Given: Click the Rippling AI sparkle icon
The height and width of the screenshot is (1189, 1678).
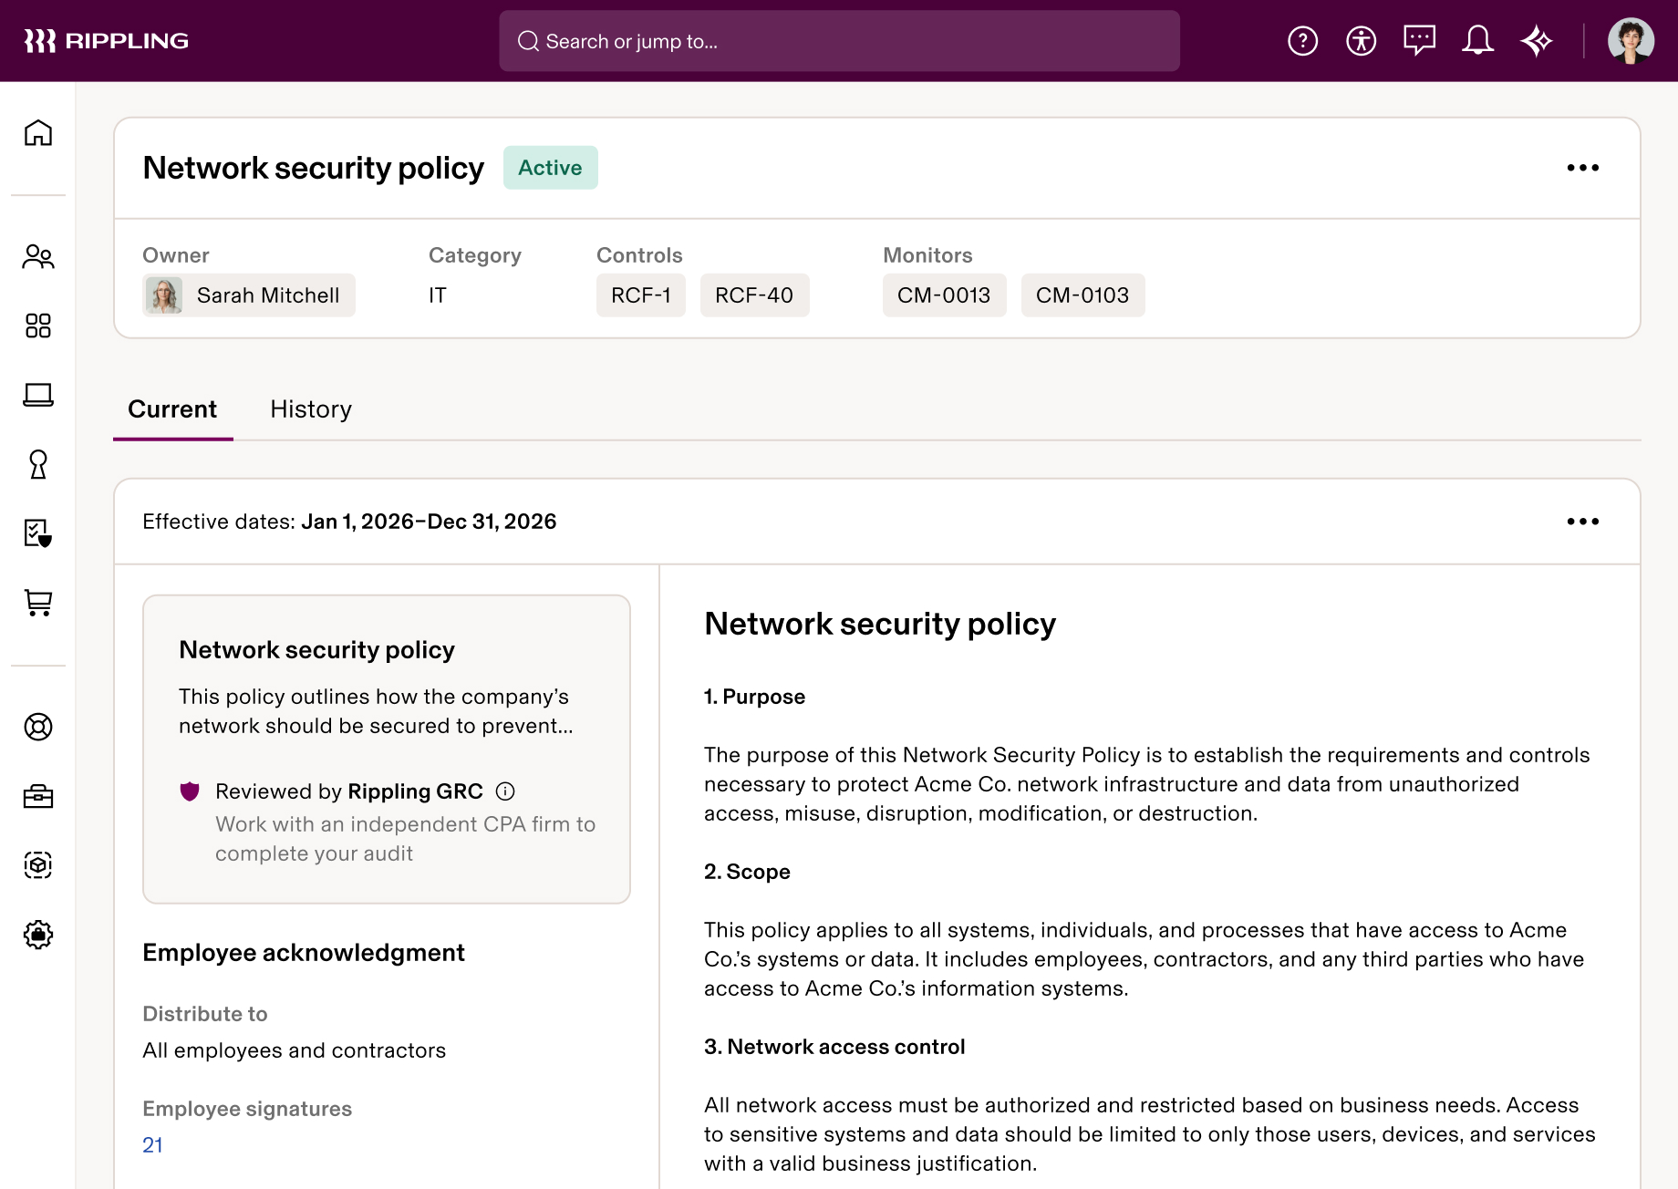Looking at the screenshot, I should point(1537,40).
